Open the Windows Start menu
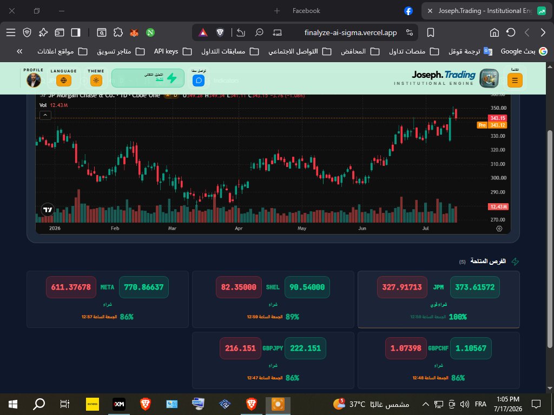The height and width of the screenshot is (415, 554). click(x=13, y=404)
